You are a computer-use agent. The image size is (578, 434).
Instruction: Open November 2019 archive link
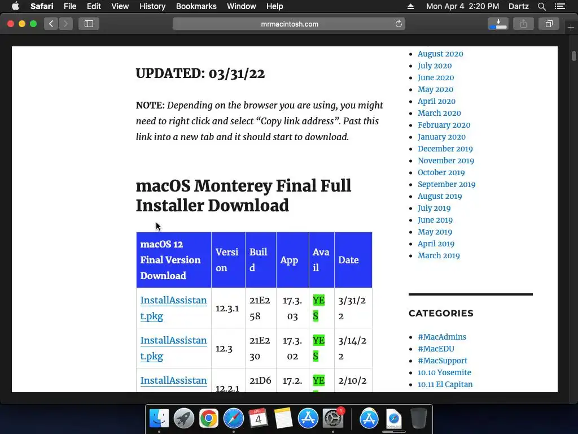(446, 160)
